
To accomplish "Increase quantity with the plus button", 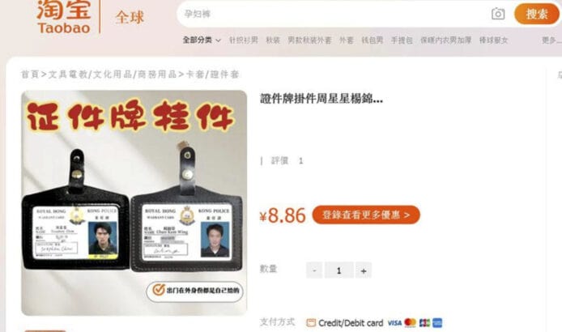I will (x=364, y=270).
